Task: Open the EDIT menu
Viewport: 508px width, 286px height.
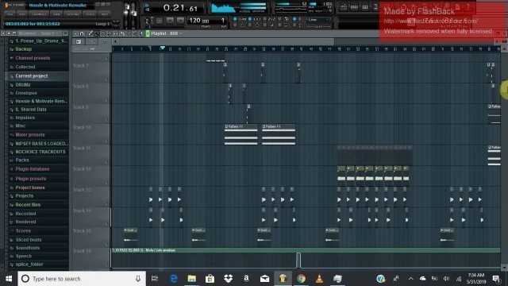Action: coord(22,14)
